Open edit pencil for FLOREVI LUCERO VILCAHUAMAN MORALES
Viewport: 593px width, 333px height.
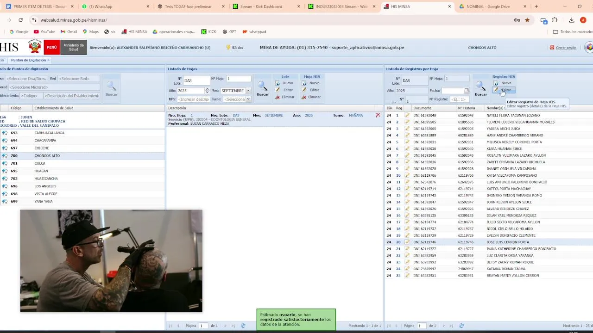(407, 122)
